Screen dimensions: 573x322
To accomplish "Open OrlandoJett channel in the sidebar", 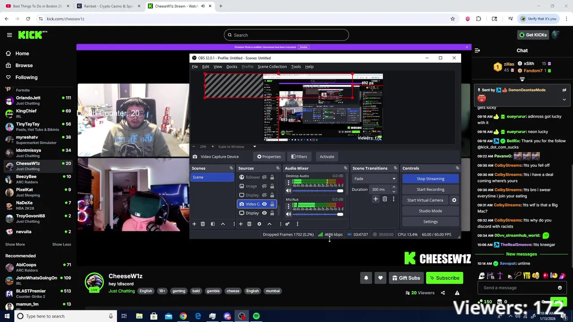I will (38, 100).
